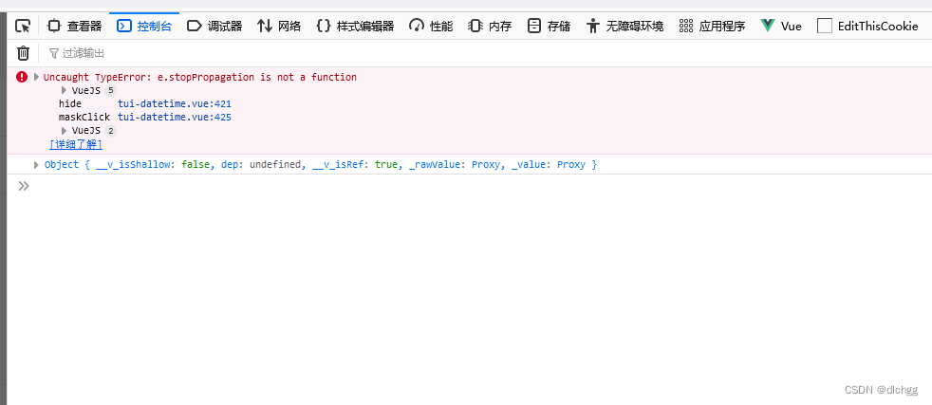Expand the logged Object entry
The height and width of the screenshot is (405, 932).
(36, 164)
